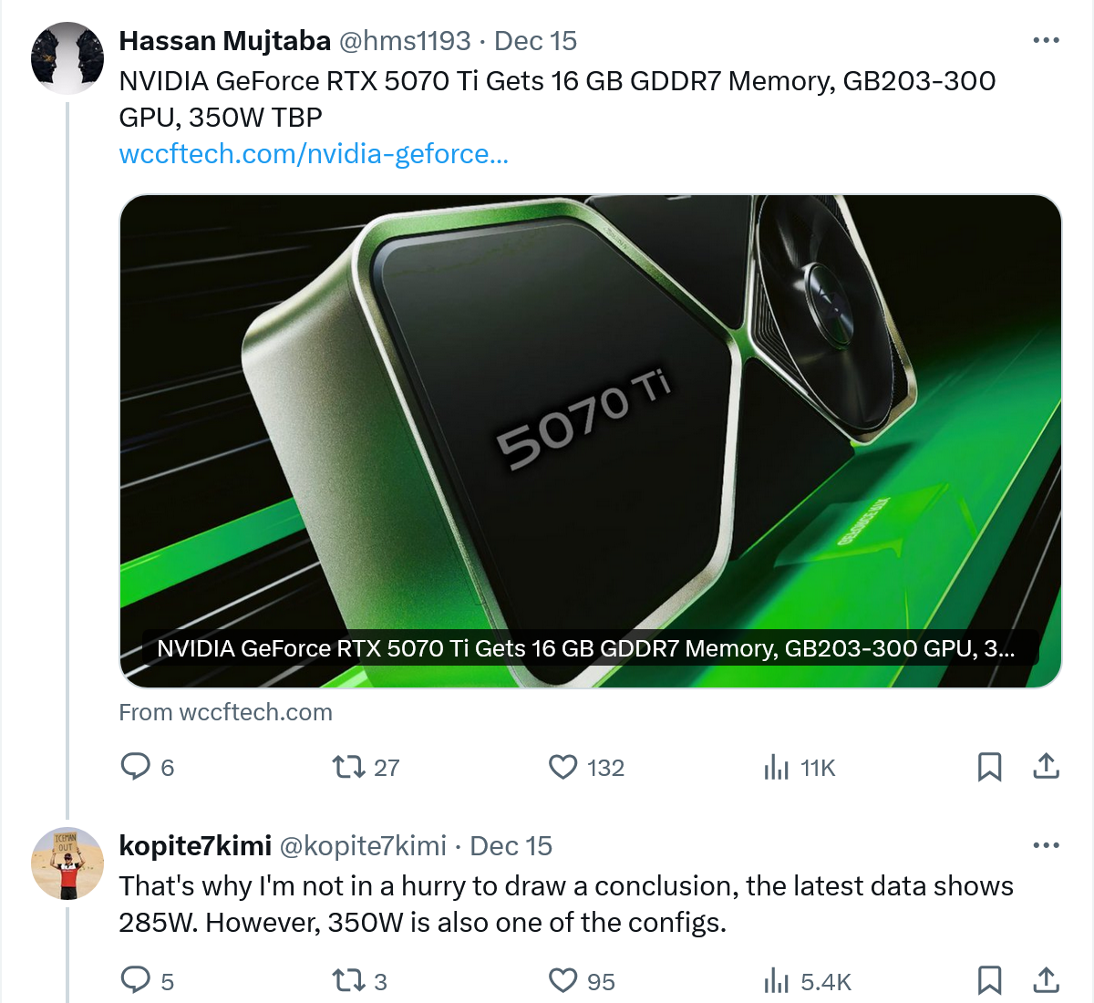Image resolution: width=1094 pixels, height=1003 pixels.
Task: Open Hassan Mujtaba's profile
Action: tap(226, 40)
